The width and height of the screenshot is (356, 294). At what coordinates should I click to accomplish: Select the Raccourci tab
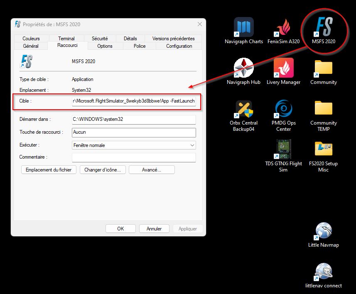67,45
